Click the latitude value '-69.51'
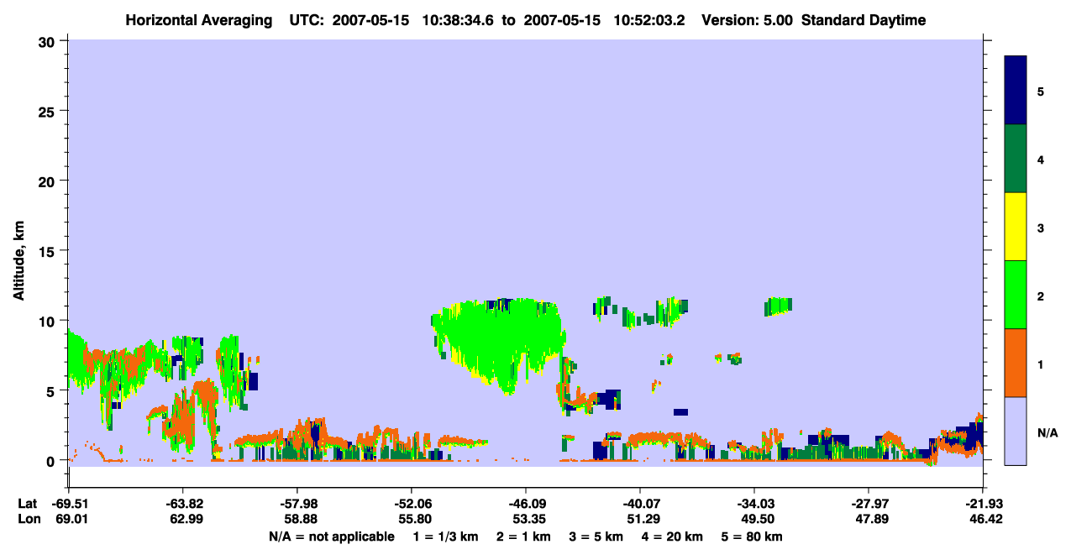Viewport: 1092px width, 560px height. click(x=68, y=504)
